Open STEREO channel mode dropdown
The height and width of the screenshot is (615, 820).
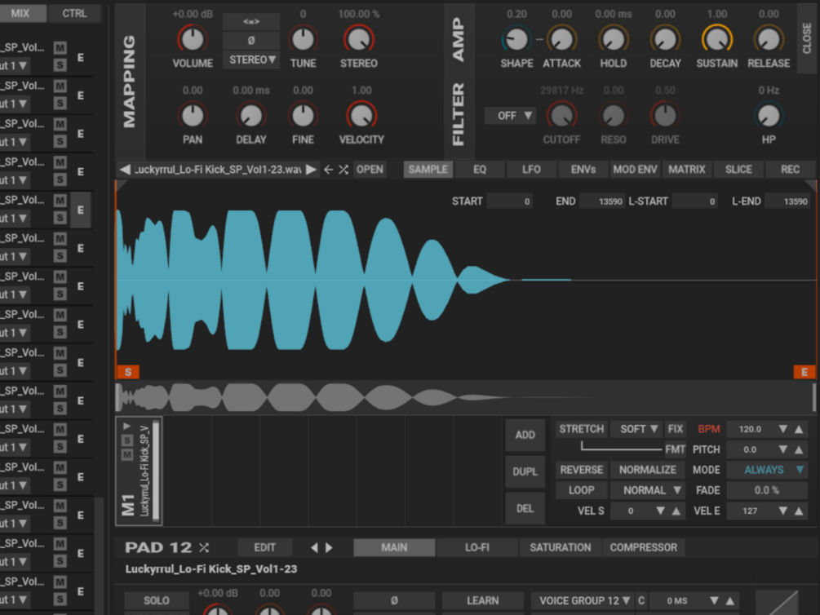click(x=251, y=60)
